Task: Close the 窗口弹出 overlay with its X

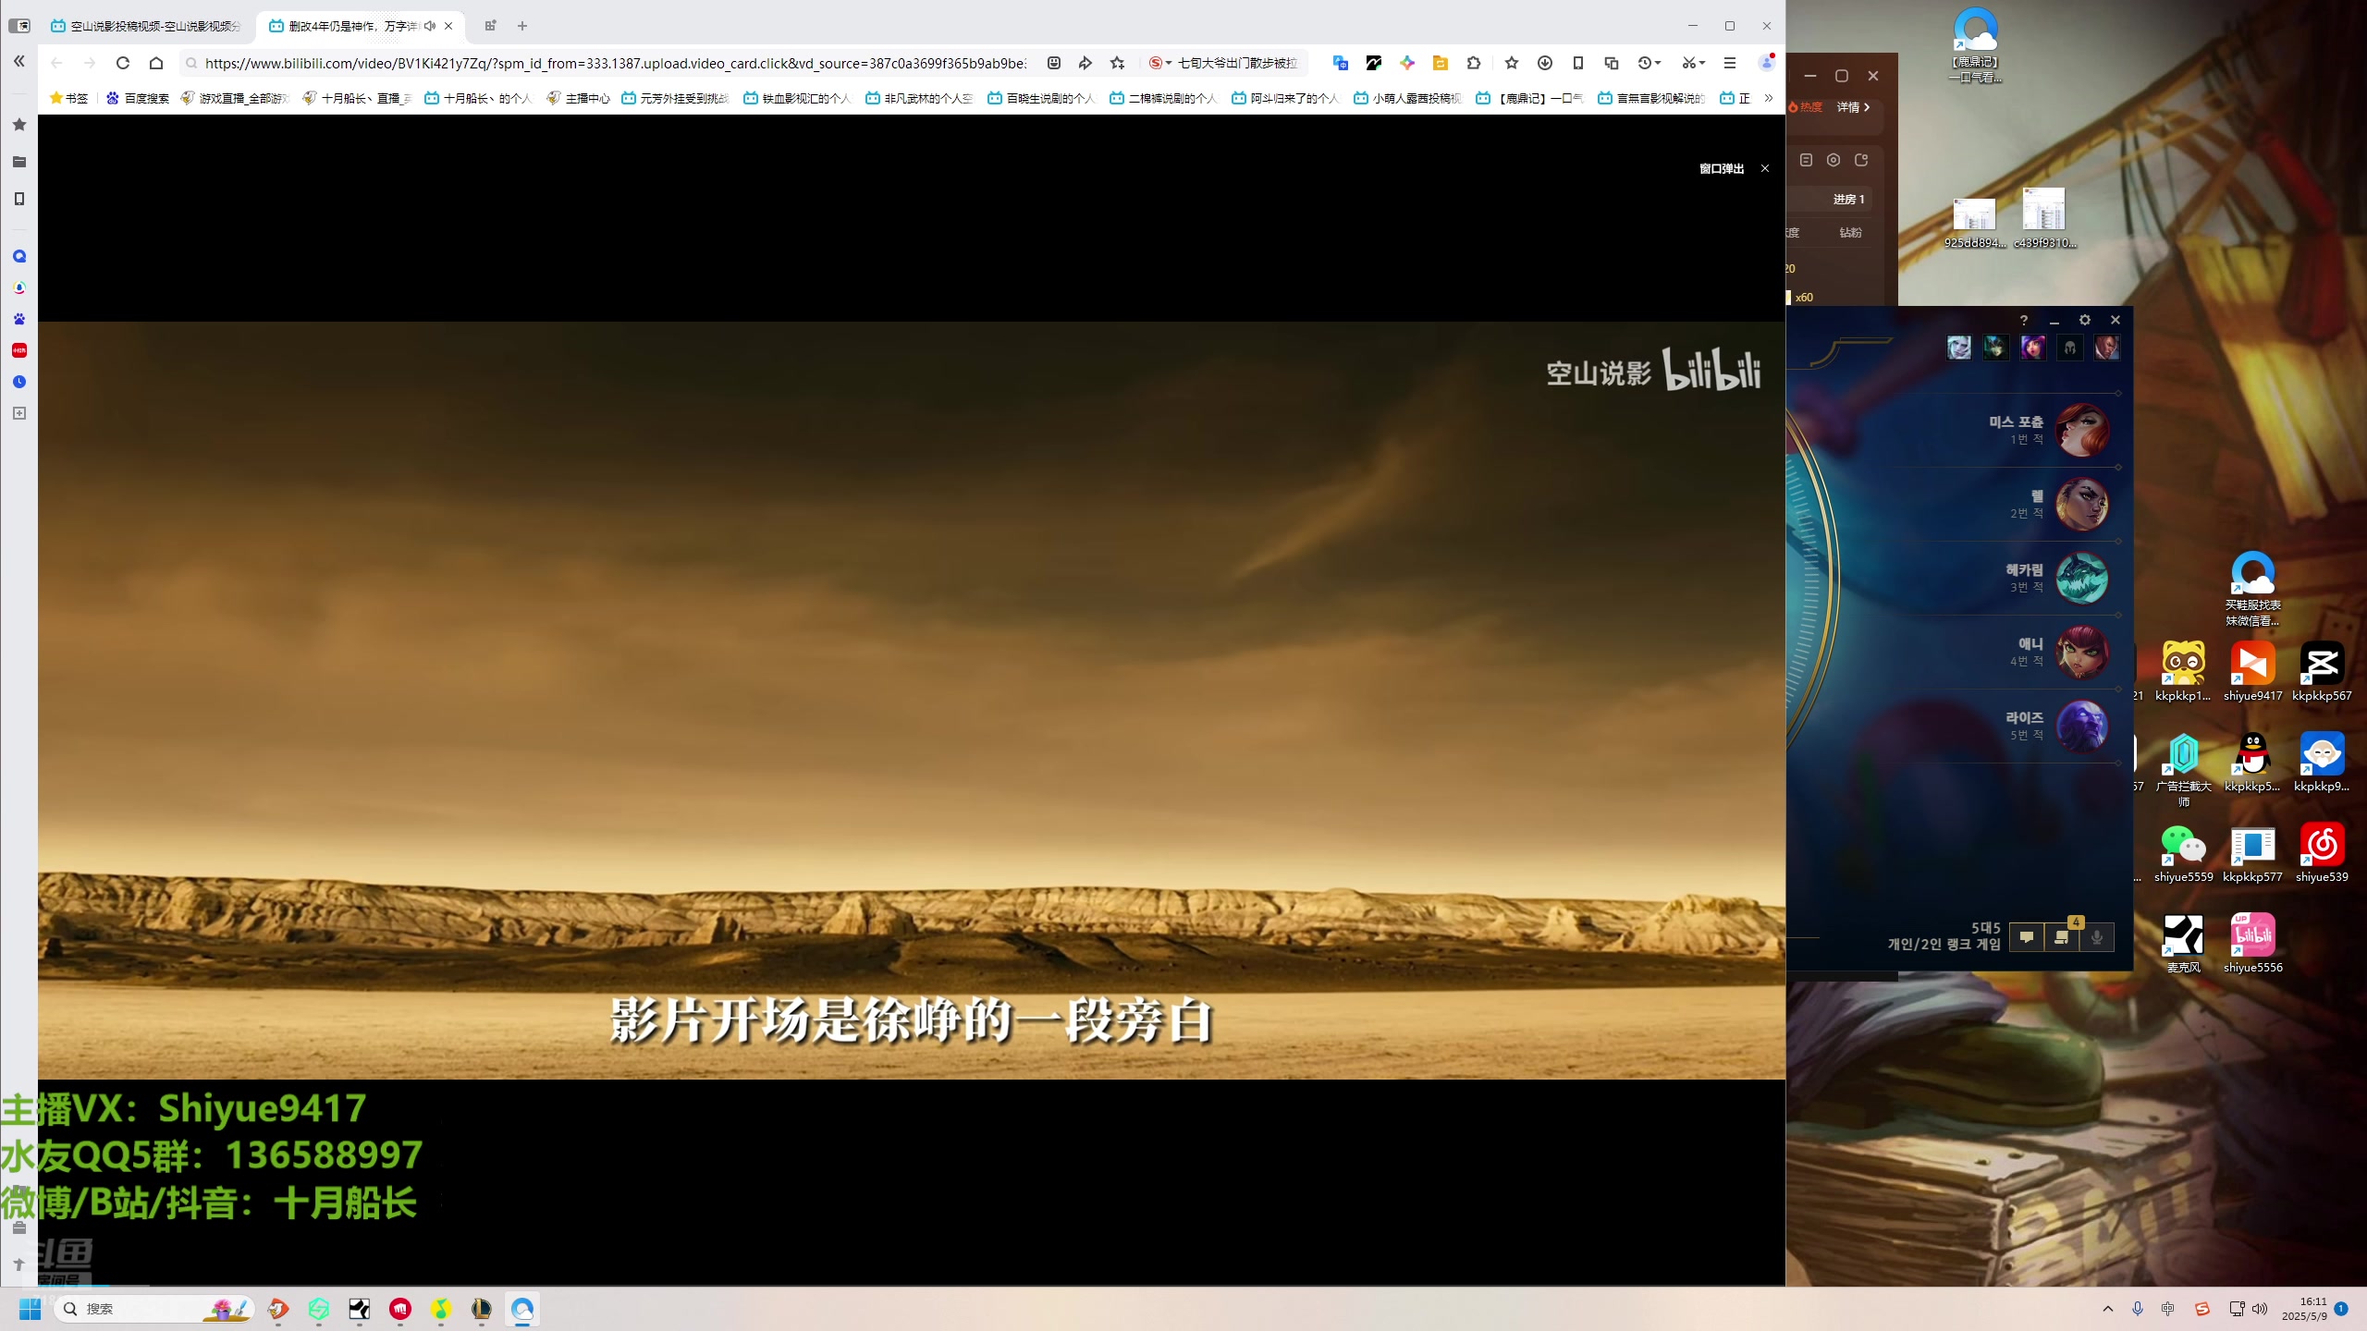Action: pyautogui.click(x=1765, y=168)
